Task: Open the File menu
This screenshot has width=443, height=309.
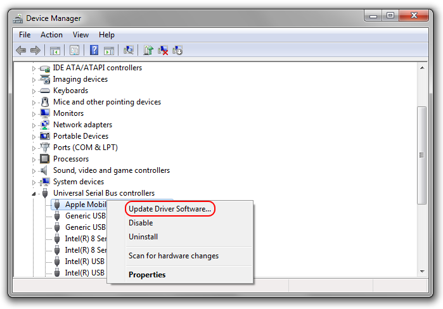Action: point(25,35)
